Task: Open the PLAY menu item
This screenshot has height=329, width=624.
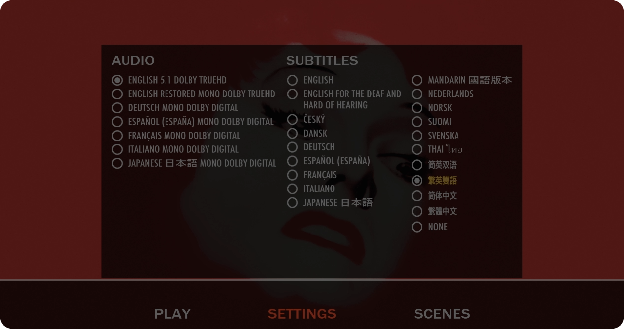Action: [x=172, y=314]
